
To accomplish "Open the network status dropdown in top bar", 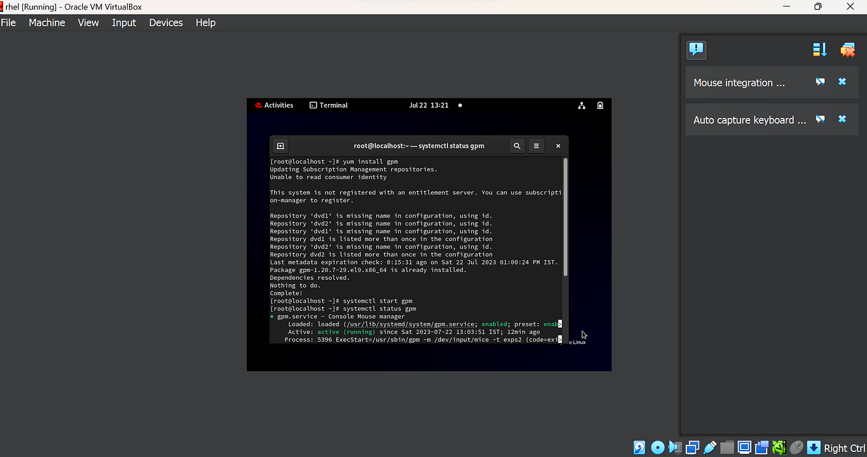I will pyautogui.click(x=582, y=105).
